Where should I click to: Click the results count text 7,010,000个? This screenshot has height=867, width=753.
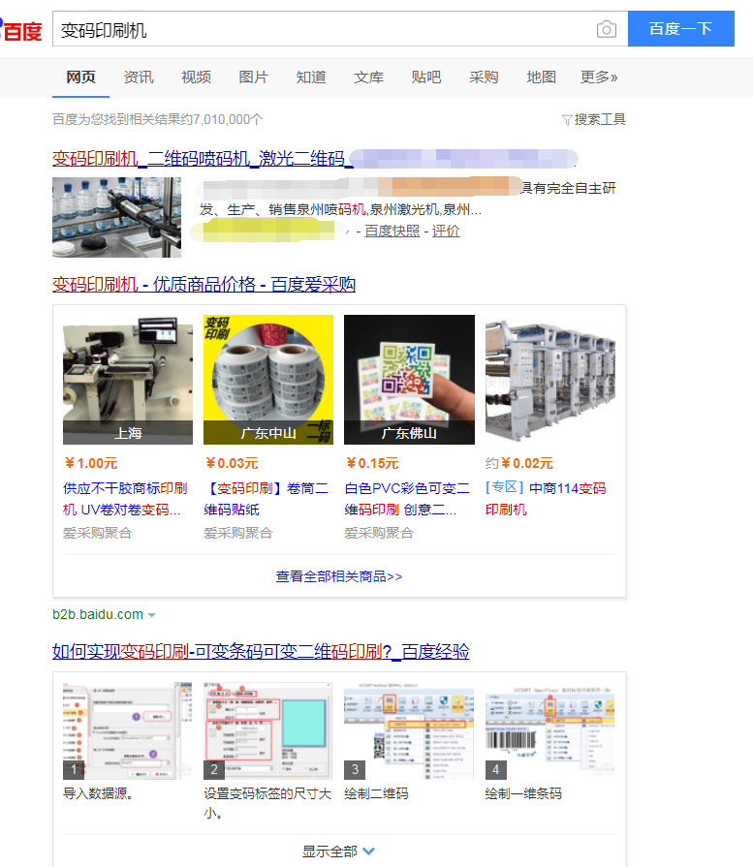(228, 119)
